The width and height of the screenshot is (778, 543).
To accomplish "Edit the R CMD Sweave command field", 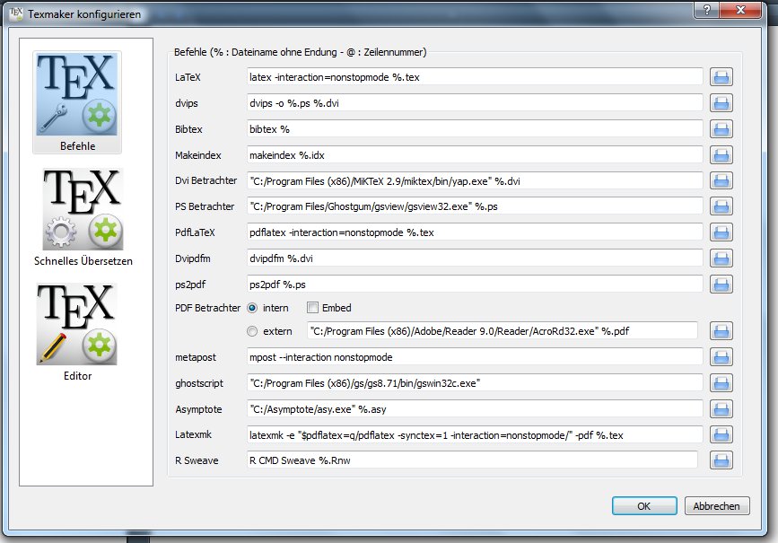I will tap(472, 460).
